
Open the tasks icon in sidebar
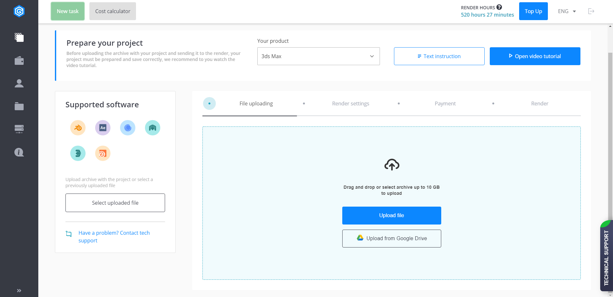point(19,37)
